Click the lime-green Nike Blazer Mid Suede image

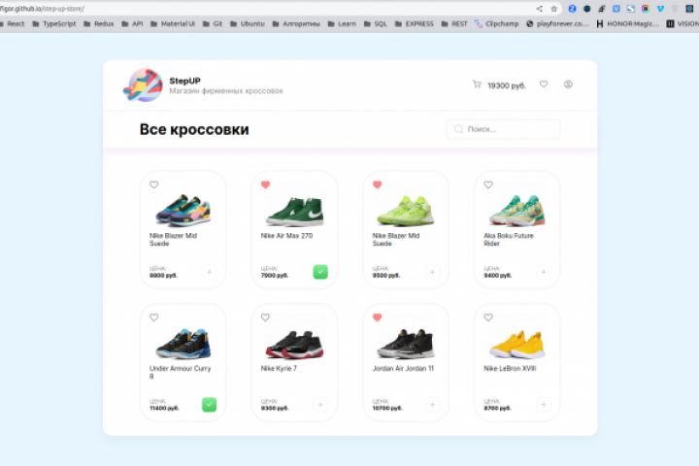click(x=406, y=210)
